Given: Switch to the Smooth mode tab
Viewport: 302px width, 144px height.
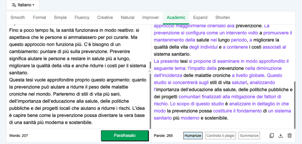Looking at the screenshot, I should tap(18, 17).
